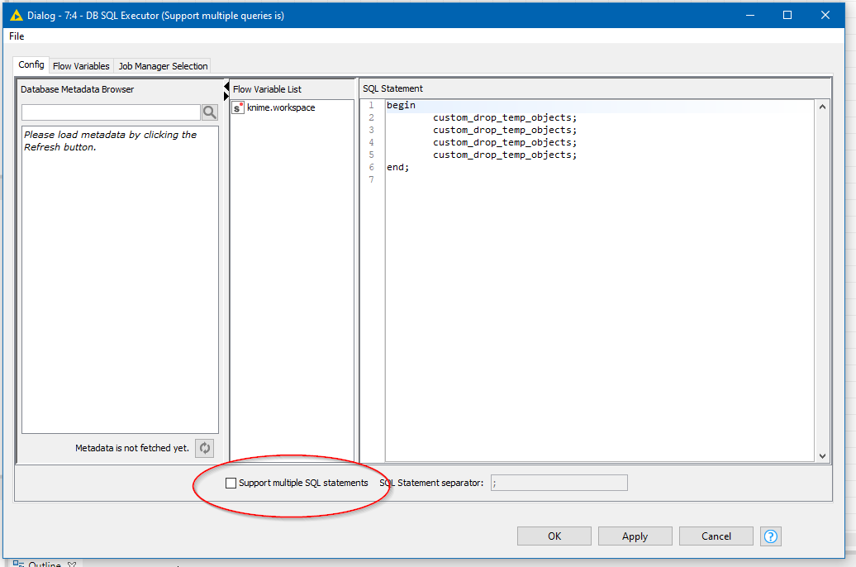Open the File menu
Viewport: 856px width, 567px height.
pyautogui.click(x=17, y=36)
